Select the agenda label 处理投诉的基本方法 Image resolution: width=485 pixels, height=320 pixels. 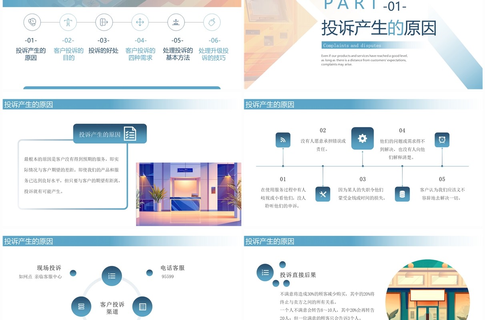(x=178, y=54)
